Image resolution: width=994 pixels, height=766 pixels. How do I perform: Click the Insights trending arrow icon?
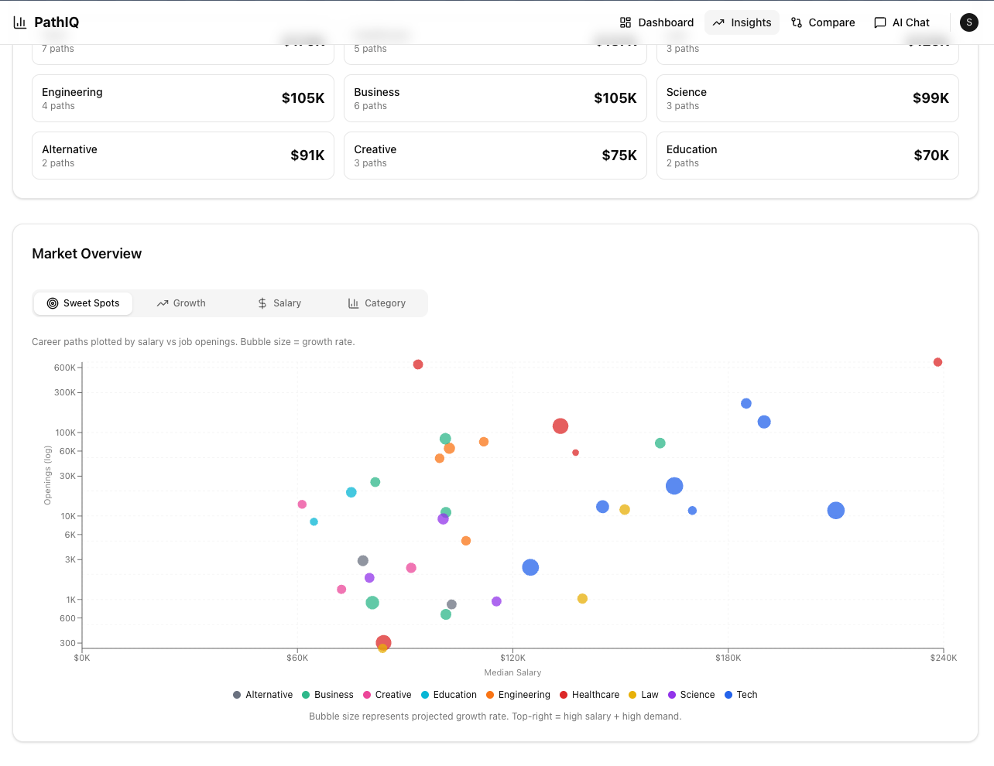tap(718, 22)
